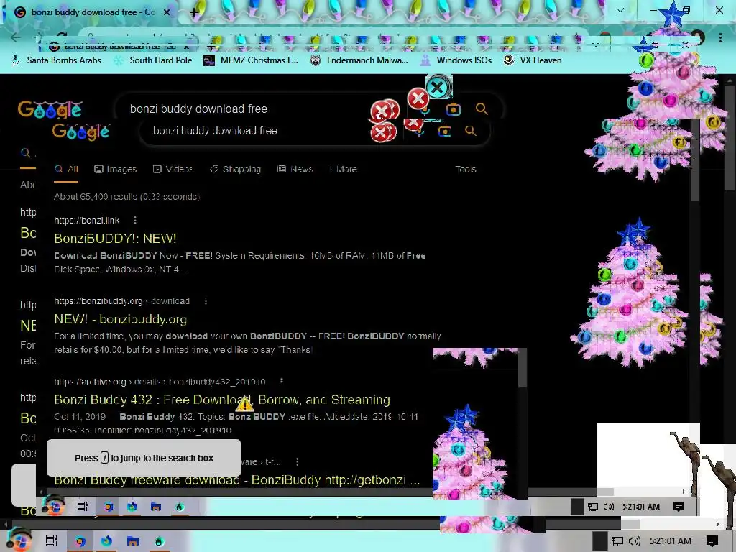Open the Santa Bombs Arabs bookmark
736x552 pixels.
coord(56,60)
